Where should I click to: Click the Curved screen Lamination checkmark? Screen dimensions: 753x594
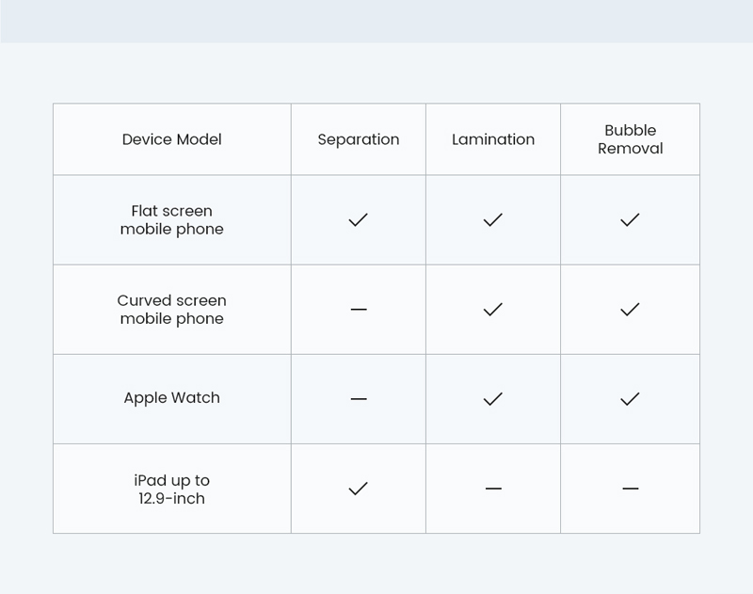(492, 310)
